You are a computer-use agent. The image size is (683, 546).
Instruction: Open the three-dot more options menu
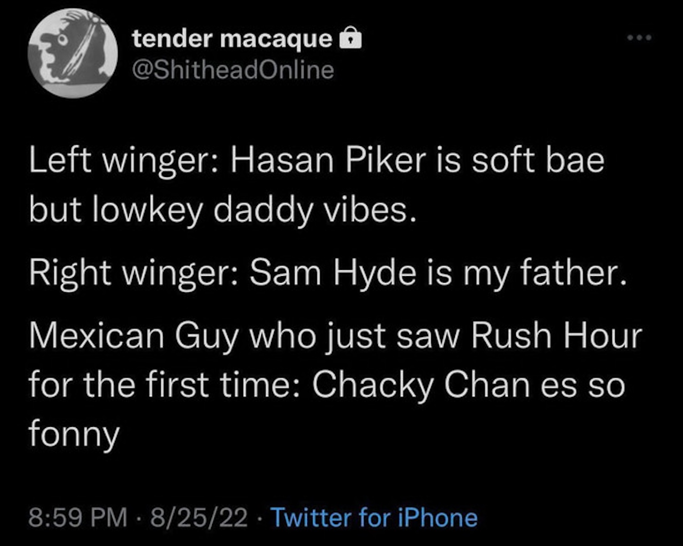pos(639,37)
